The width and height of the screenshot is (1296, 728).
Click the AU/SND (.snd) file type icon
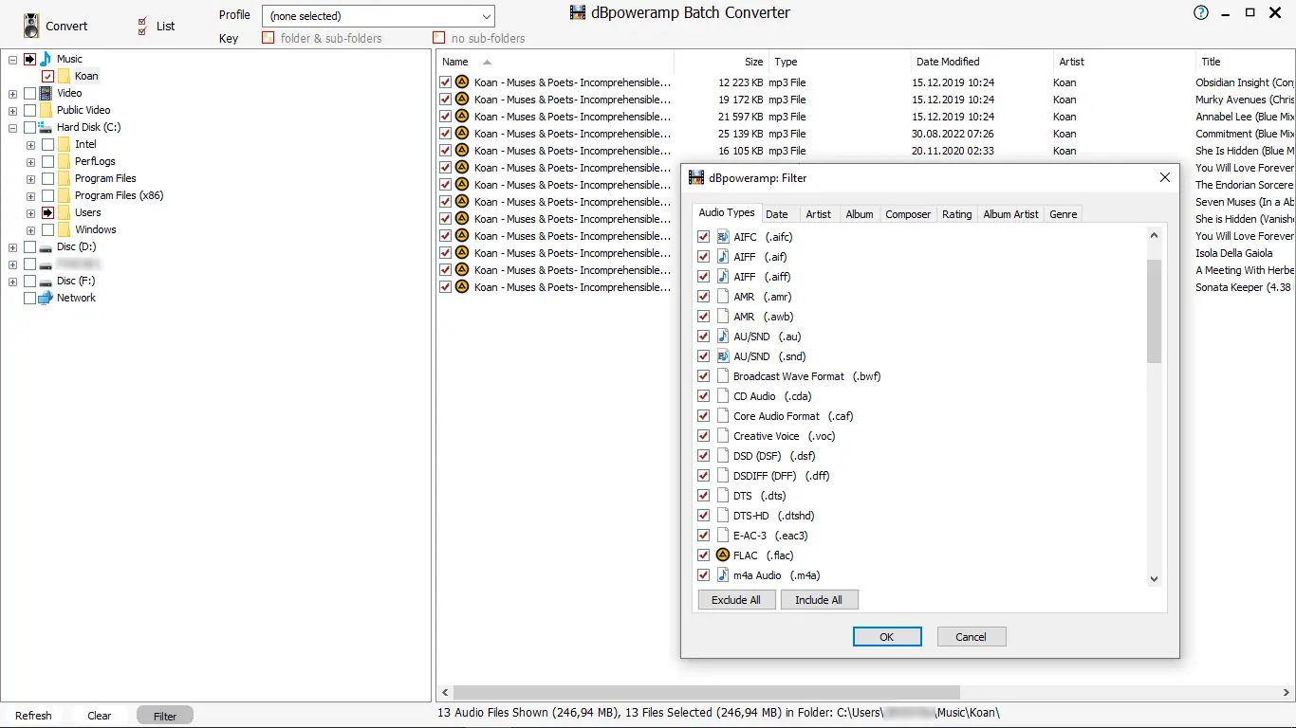click(x=723, y=356)
